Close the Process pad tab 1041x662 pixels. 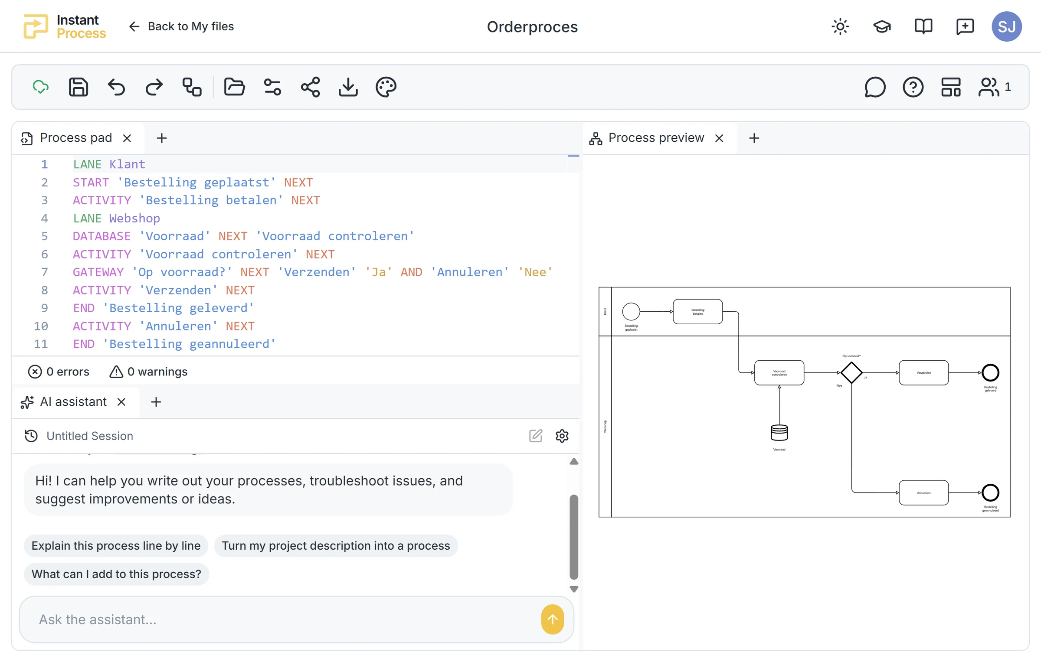[x=127, y=138]
